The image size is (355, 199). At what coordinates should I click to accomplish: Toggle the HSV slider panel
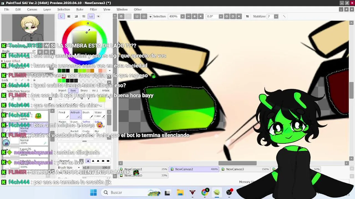76,16
